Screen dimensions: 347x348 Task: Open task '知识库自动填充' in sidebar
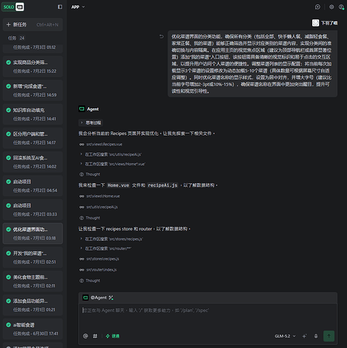pyautogui.click(x=33, y=114)
